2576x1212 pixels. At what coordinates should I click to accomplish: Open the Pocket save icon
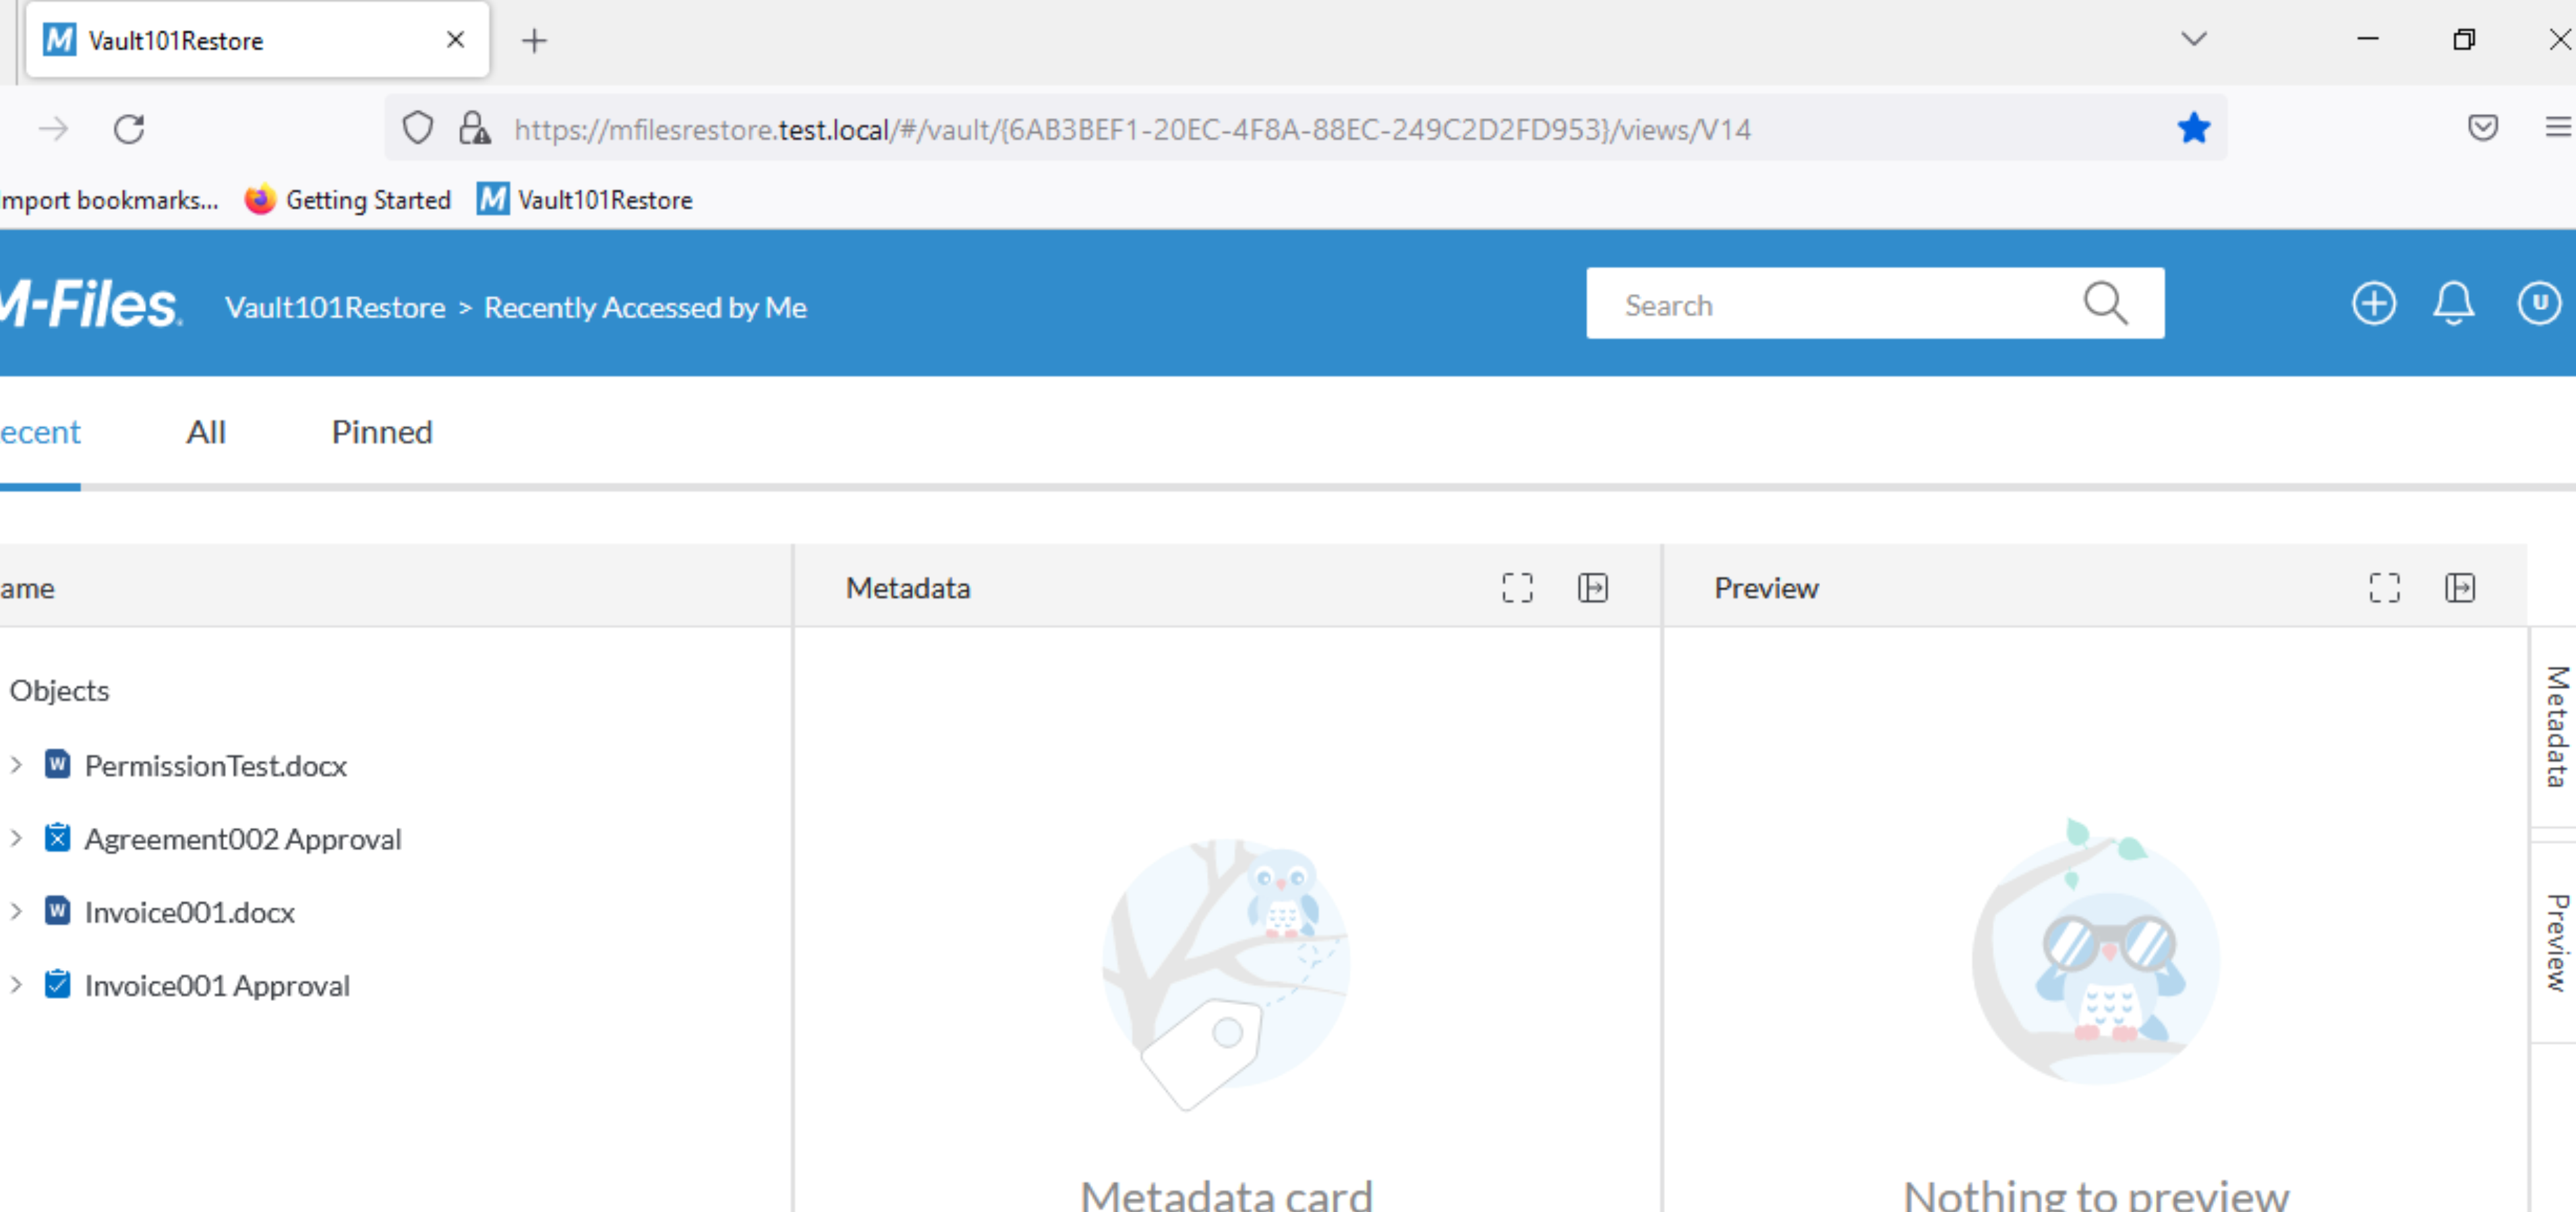[2482, 128]
